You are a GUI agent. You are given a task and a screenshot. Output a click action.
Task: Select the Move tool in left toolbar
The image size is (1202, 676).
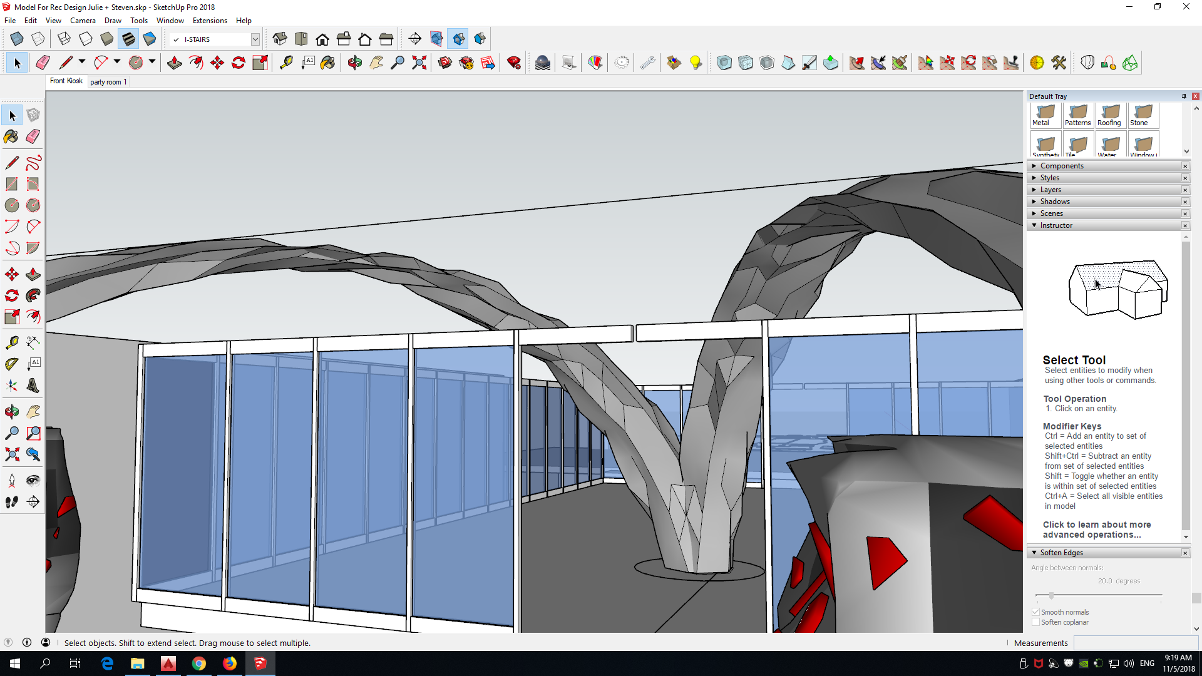tap(11, 274)
